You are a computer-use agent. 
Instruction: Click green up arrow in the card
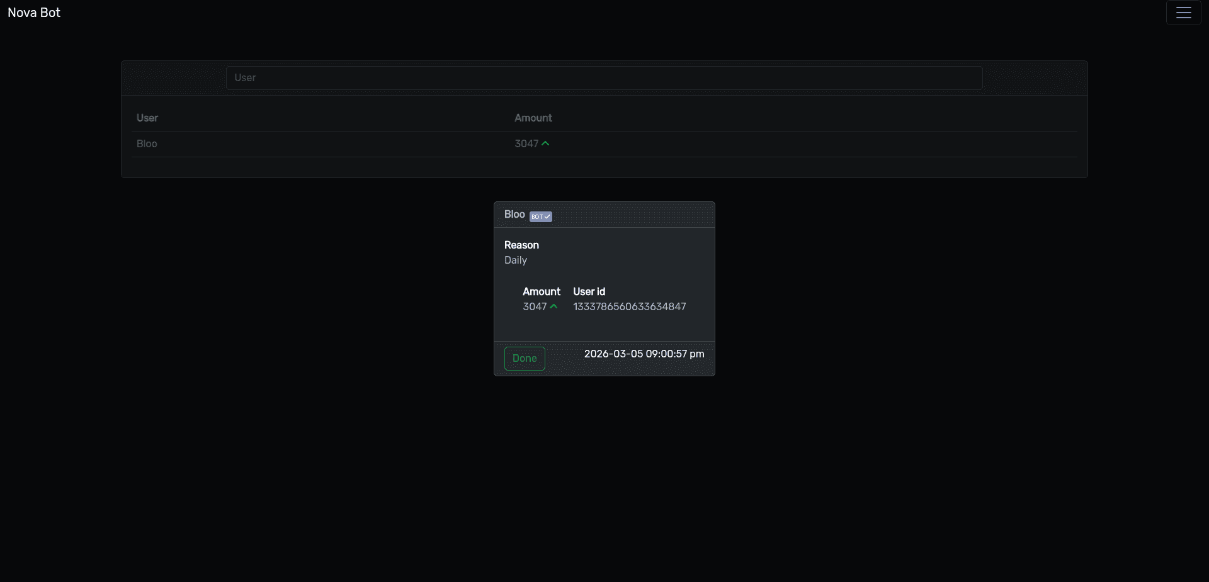pyautogui.click(x=553, y=306)
